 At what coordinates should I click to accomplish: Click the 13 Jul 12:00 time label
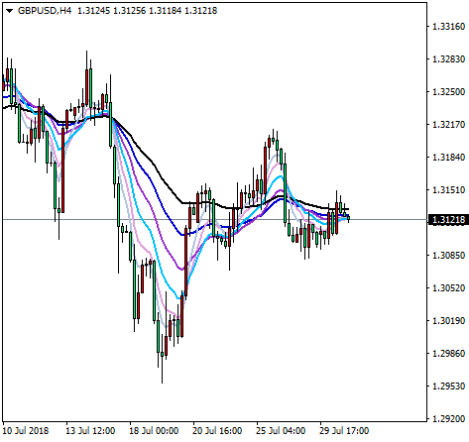[x=90, y=431]
